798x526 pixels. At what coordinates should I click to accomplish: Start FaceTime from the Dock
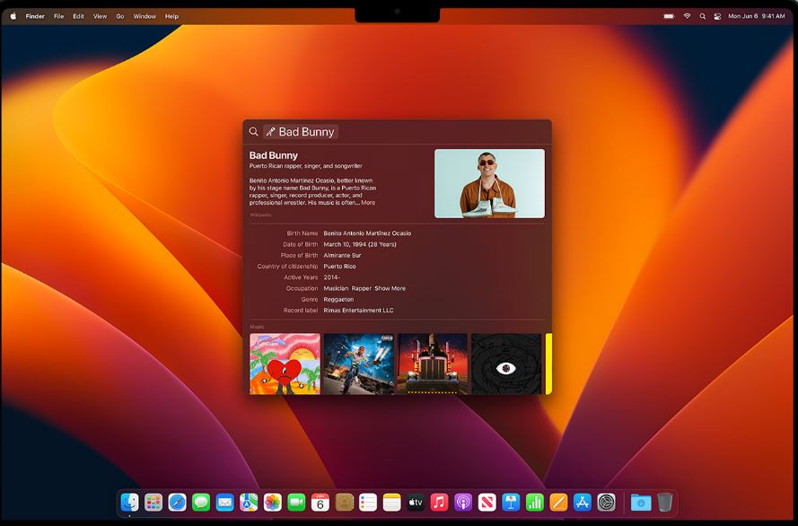pos(296,503)
